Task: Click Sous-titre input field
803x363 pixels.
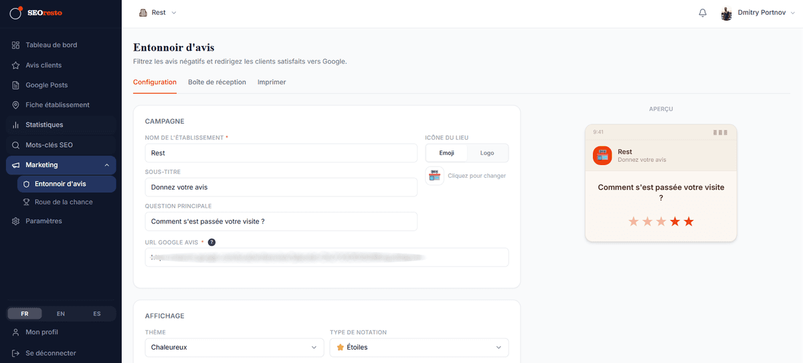Action: (x=281, y=187)
